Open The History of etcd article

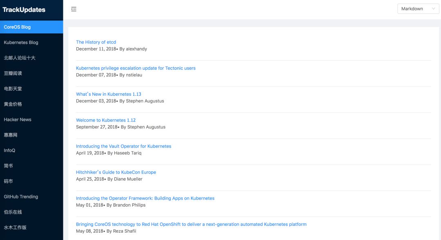(96, 42)
